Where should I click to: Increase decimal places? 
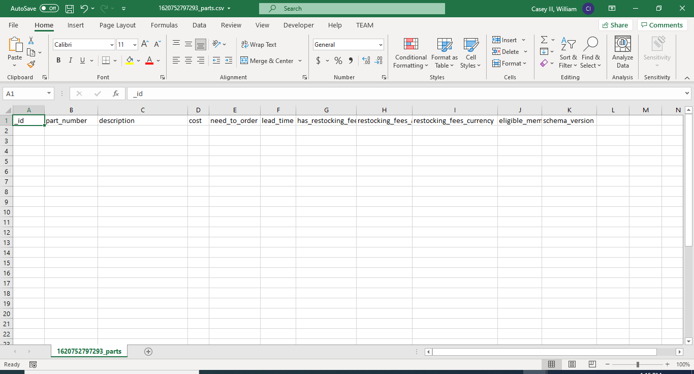[366, 60]
